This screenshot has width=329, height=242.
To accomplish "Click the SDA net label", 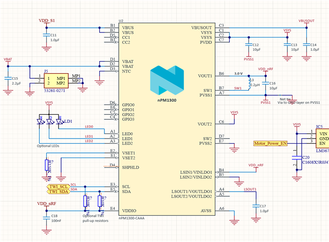I will pos(74,189).
